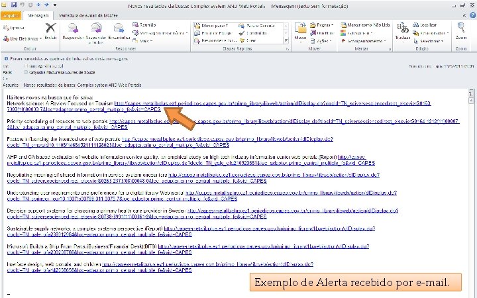This screenshot has width=477, height=298.
Task: Click the Ignorar button
Action: 14,28
